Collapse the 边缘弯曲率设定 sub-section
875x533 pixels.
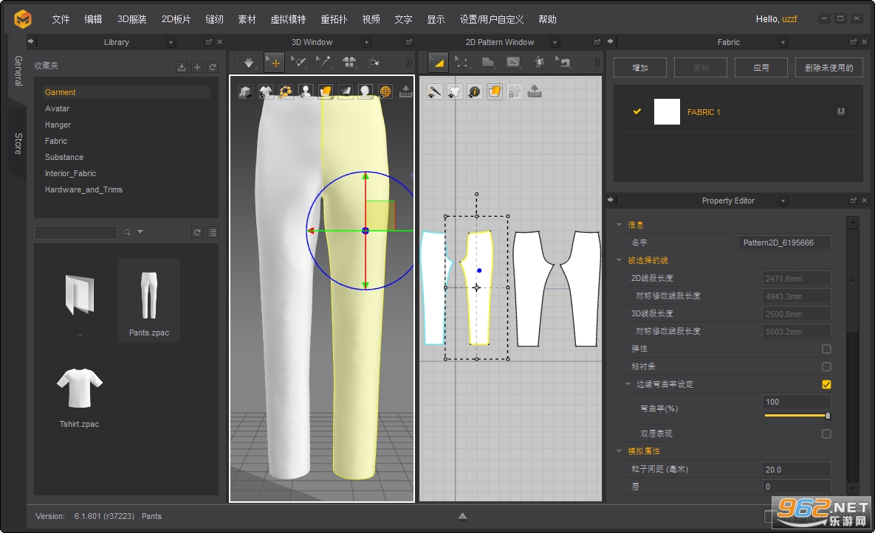(x=628, y=384)
